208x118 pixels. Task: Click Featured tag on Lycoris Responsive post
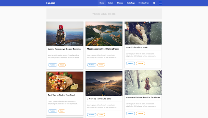point(53,65)
